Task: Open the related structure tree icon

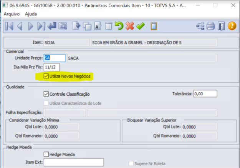Action: (200, 26)
